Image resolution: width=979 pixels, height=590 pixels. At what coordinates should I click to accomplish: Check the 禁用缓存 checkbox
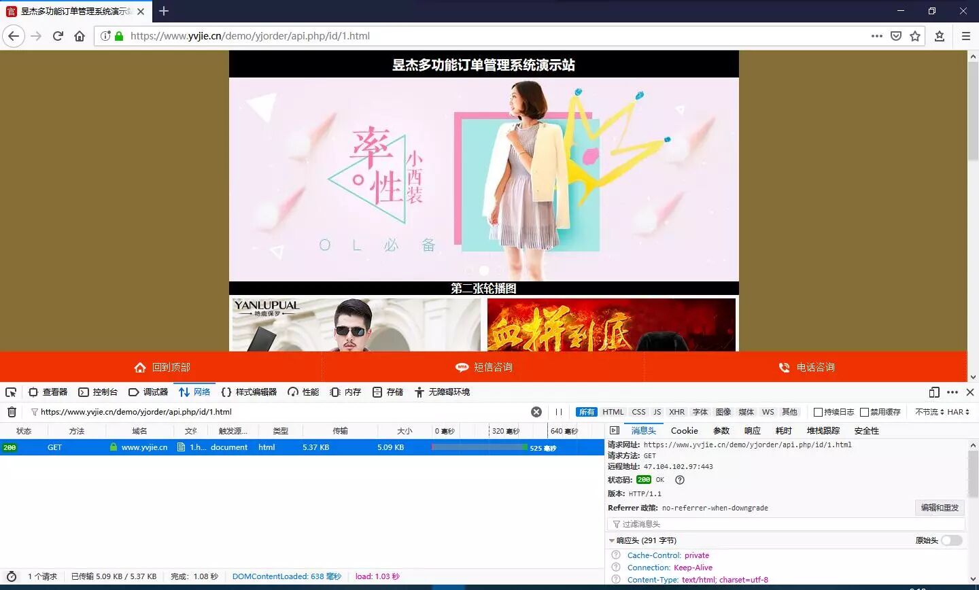(x=865, y=412)
